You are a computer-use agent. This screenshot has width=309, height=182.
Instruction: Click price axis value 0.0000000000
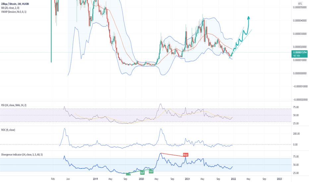pos(300,73)
